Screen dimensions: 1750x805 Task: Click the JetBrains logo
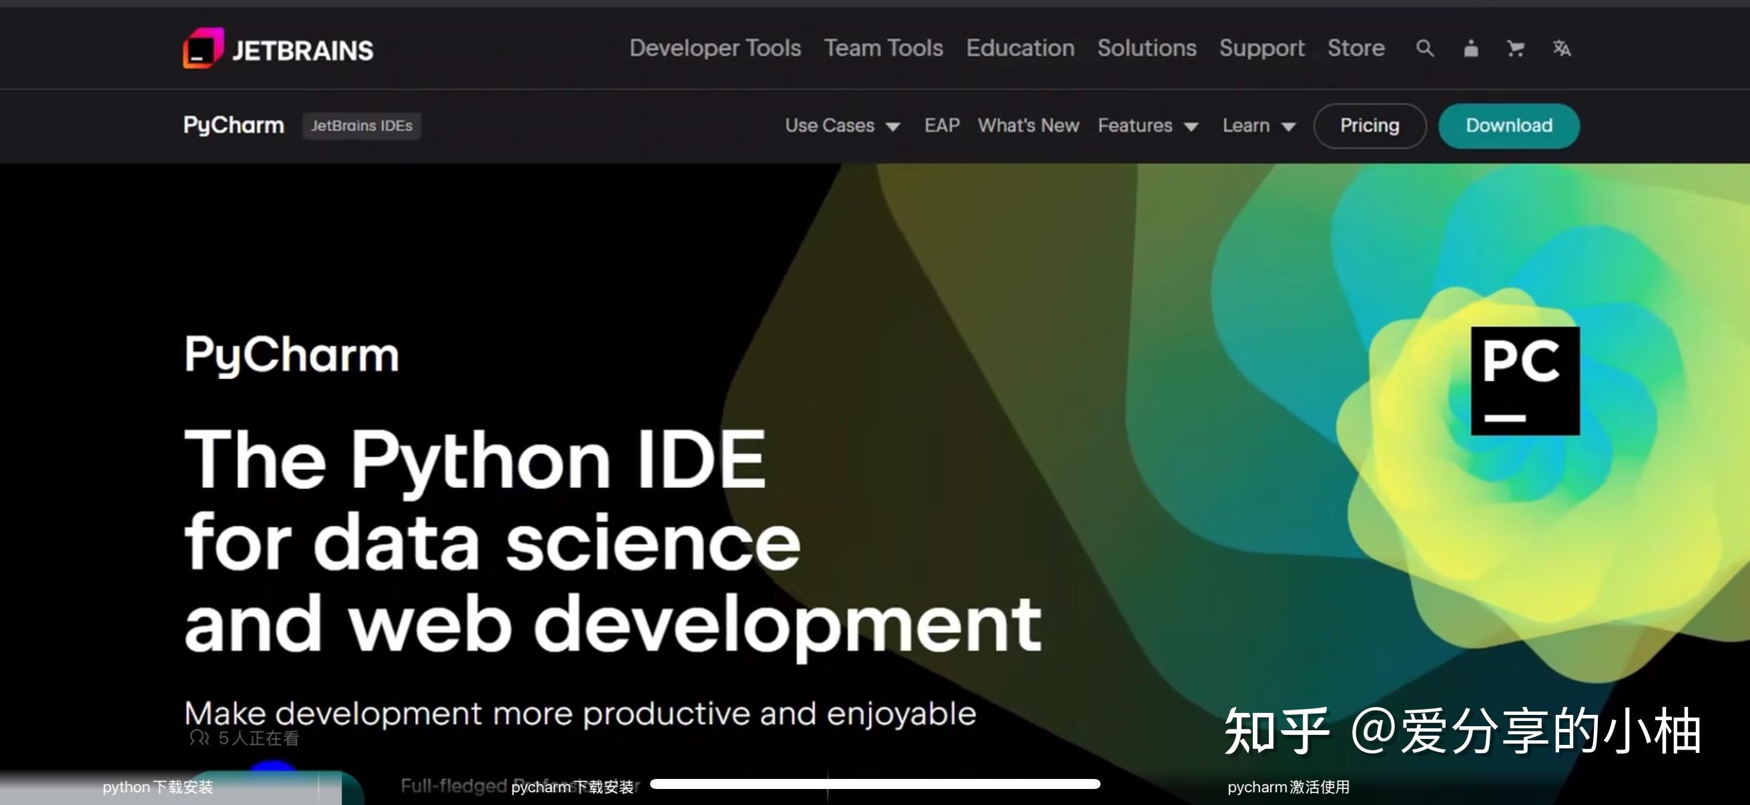tap(278, 48)
